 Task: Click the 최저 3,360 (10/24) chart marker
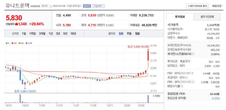(25, 91)
